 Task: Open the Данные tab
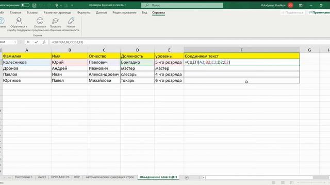tap(102, 12)
